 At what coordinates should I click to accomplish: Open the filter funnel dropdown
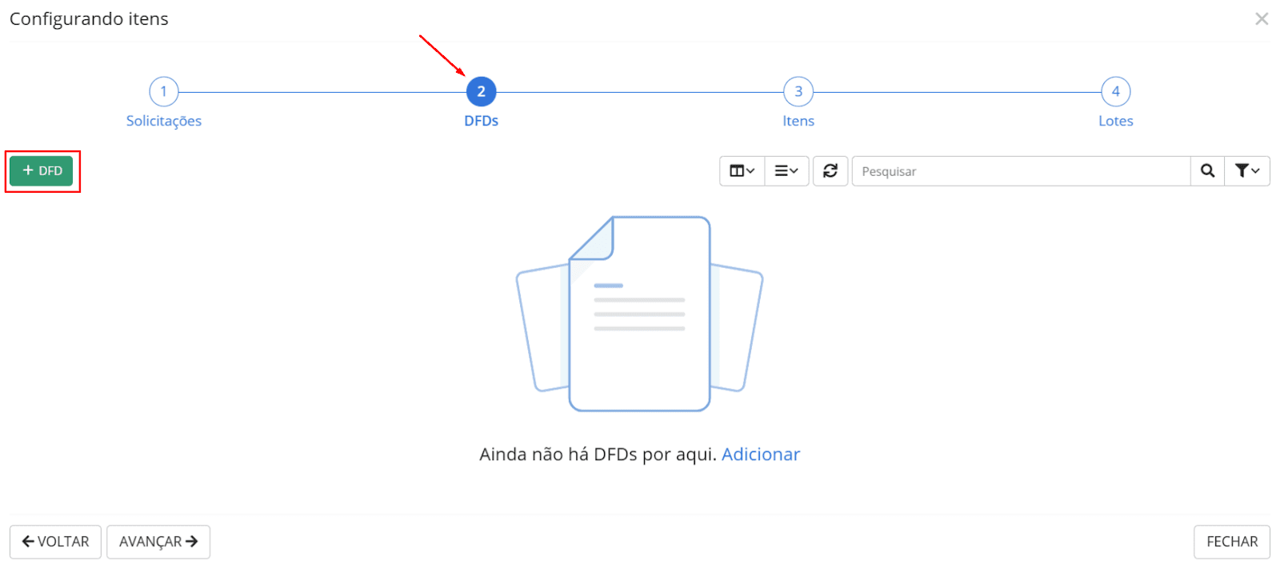coord(1246,171)
